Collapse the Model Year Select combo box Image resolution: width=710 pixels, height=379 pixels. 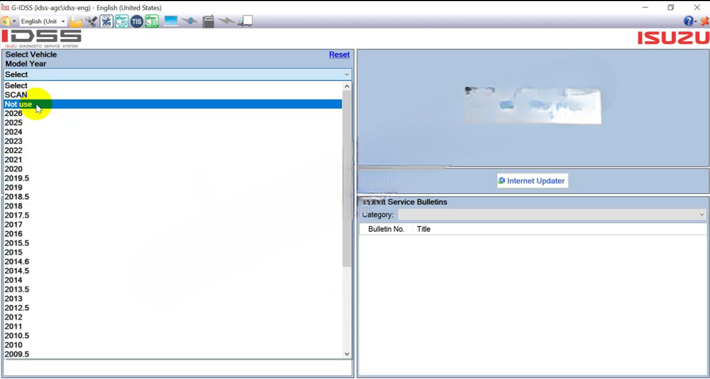pyautogui.click(x=177, y=74)
